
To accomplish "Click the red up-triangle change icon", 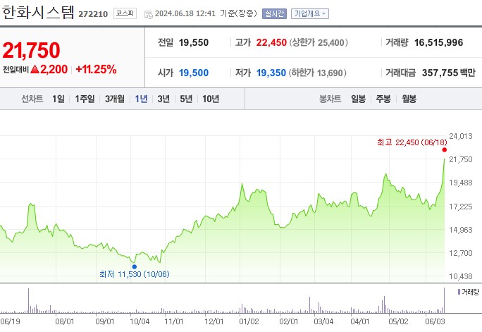I will (35, 69).
